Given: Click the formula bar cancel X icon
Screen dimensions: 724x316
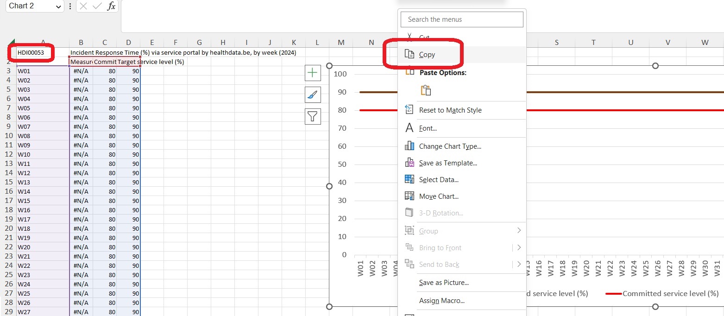Looking at the screenshot, I should (83, 6).
